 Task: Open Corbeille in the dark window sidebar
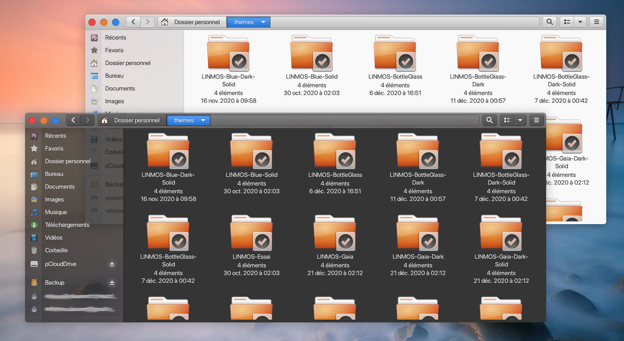74,251
